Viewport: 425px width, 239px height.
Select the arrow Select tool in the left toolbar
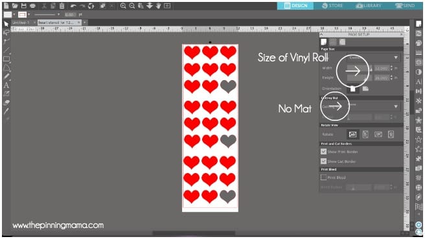6,25
